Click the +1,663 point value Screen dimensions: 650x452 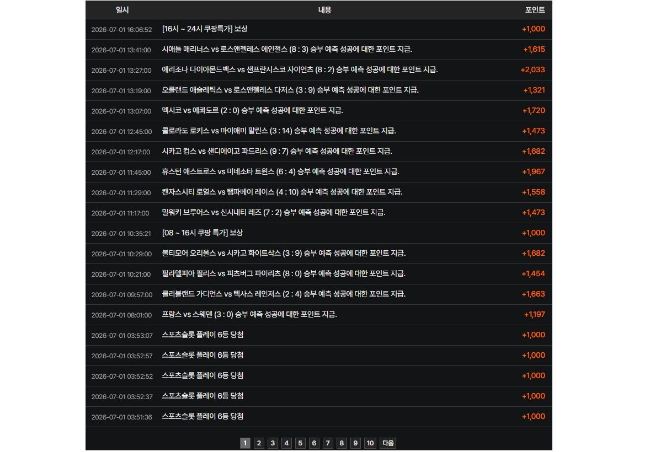(533, 294)
